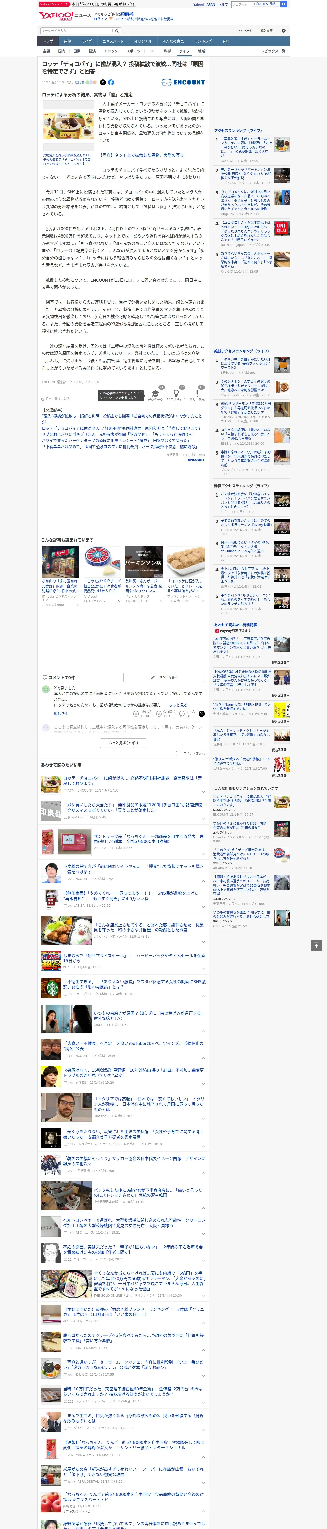
Task: Click the keyword search button beside news search field
Action: pos(117,31)
